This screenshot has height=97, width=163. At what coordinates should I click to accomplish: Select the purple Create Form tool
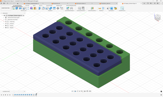(x=31, y=8)
